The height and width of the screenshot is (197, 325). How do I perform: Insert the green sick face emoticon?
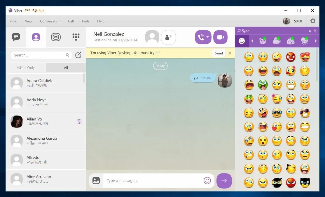pyautogui.click(x=263, y=85)
